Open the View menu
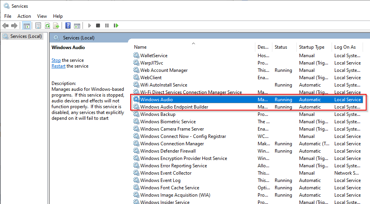Viewport: 370px width, 204px height. (x=42, y=16)
